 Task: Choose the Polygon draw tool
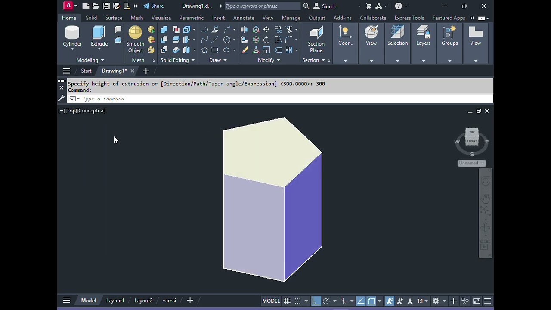pos(204,50)
